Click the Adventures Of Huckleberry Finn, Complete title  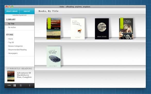tap(24, 75)
